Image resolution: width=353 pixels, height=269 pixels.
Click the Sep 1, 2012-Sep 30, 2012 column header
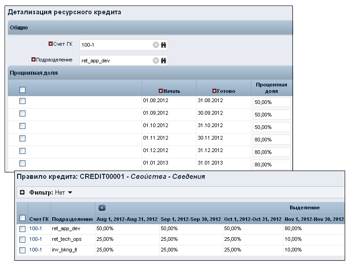191,219
